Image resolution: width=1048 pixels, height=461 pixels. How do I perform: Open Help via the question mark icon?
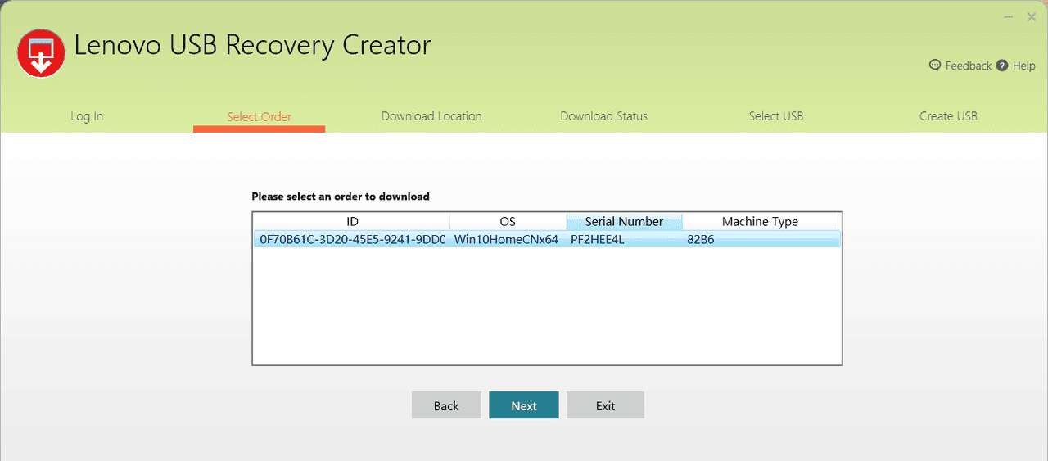click(x=1002, y=66)
